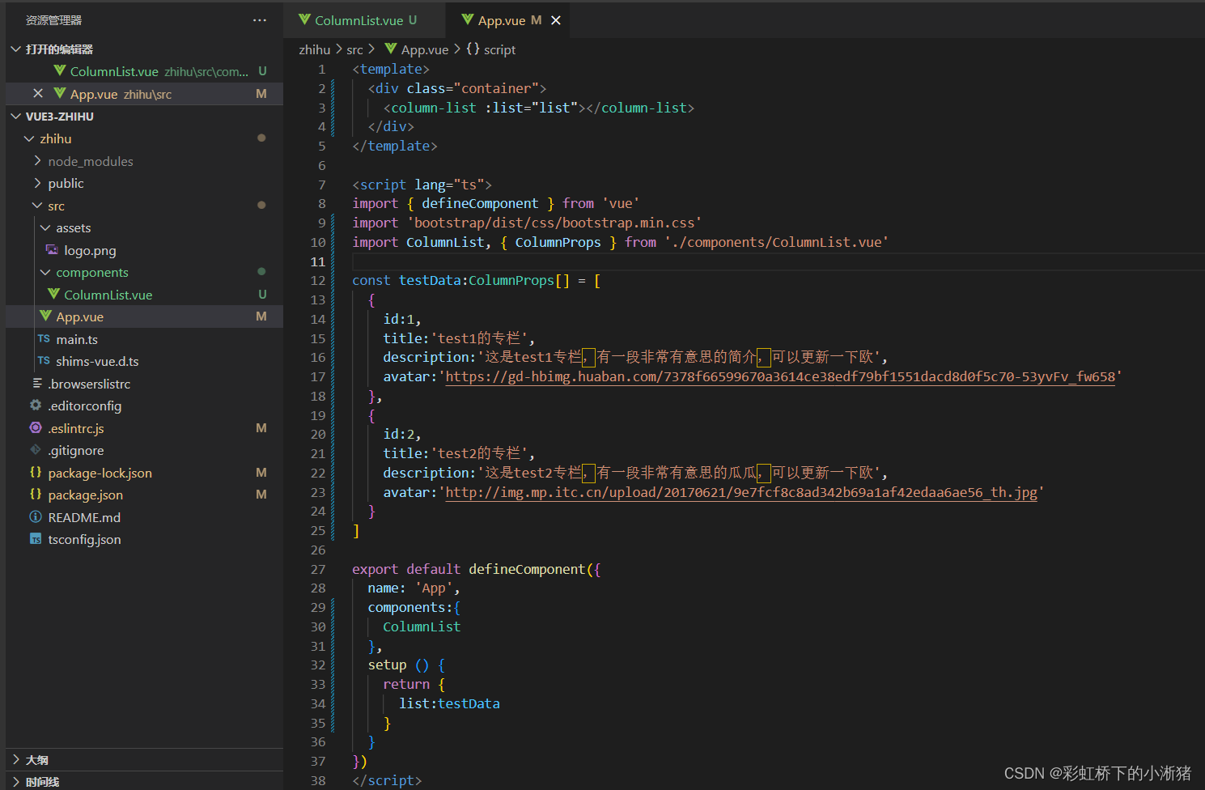Follow the img.mp.itc.cn avatar URL link
Image resolution: width=1205 pixels, height=790 pixels.
[x=741, y=492]
